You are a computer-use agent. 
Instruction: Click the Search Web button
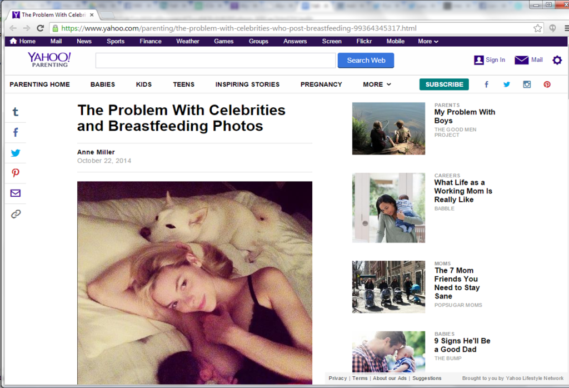coord(366,60)
